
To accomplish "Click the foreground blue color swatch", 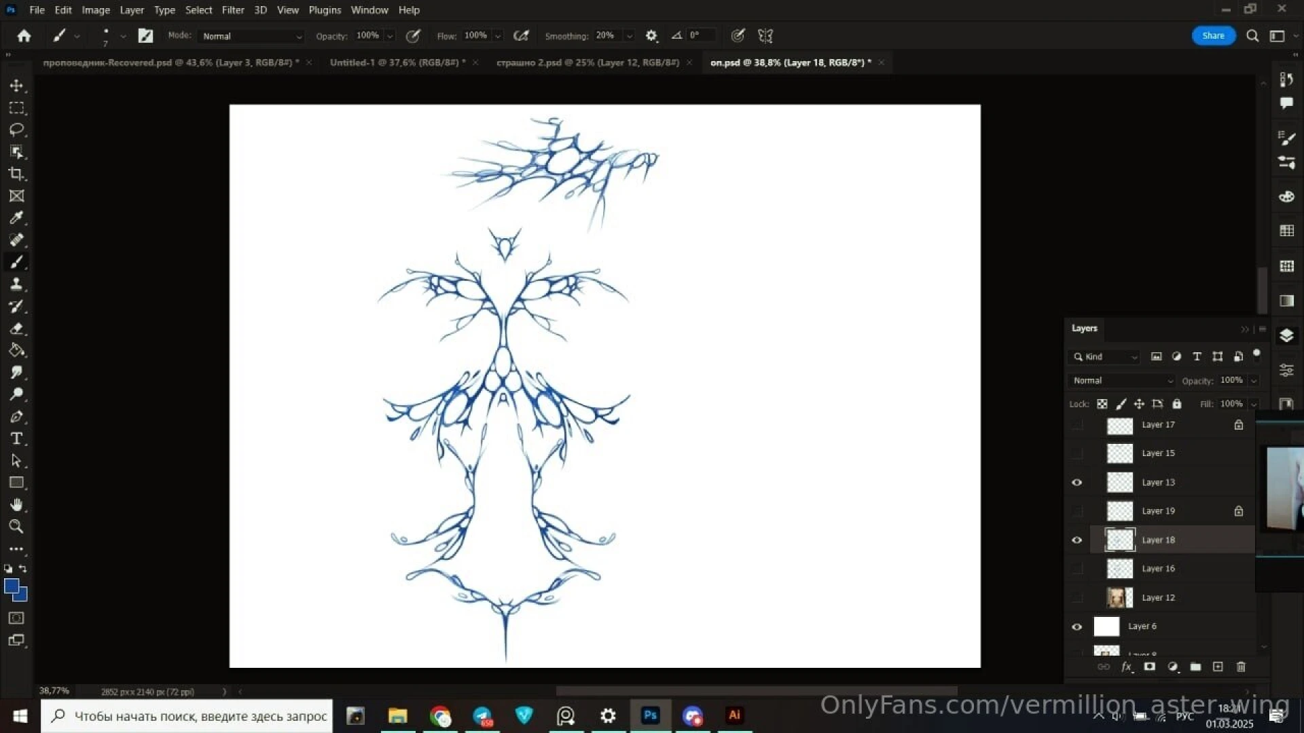I will click(x=12, y=586).
